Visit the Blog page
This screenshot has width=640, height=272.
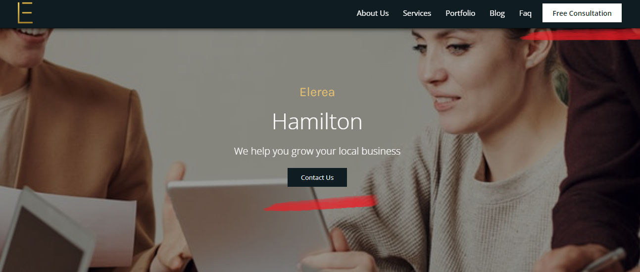497,13
